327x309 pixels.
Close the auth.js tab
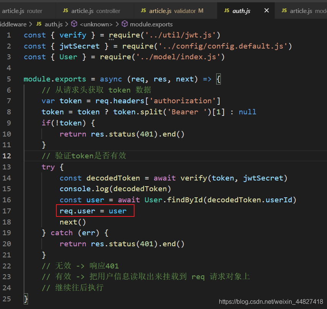pyautogui.click(x=266, y=10)
